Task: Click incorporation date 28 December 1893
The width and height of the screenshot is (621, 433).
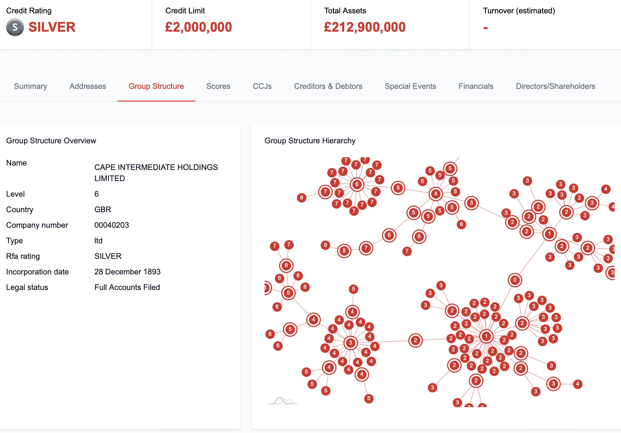Action: click(x=127, y=272)
